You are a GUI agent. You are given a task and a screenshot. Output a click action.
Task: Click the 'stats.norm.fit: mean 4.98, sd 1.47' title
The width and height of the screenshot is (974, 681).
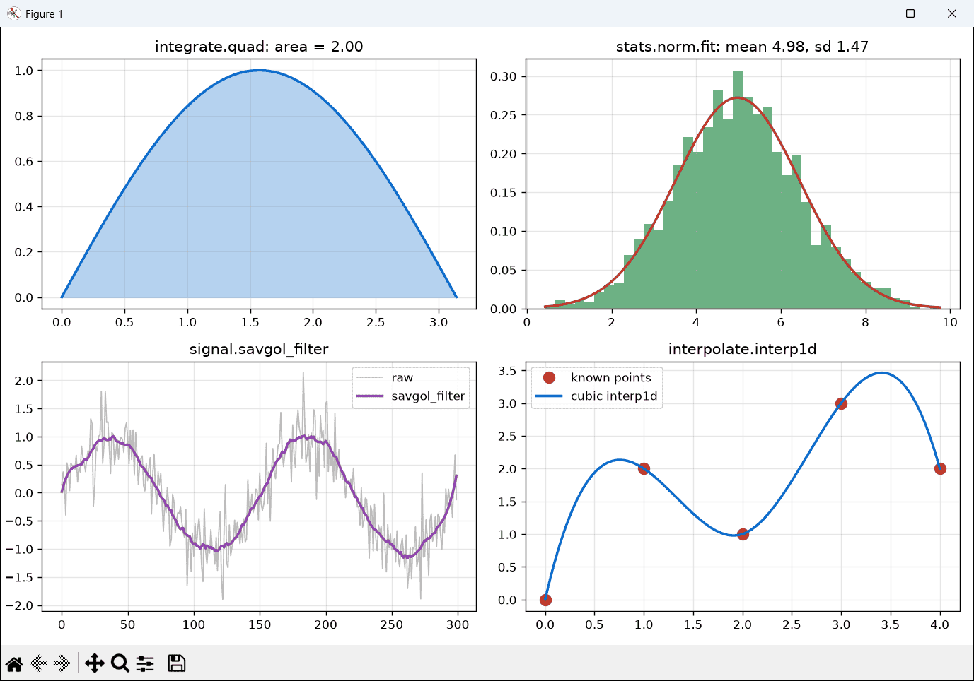tap(742, 47)
